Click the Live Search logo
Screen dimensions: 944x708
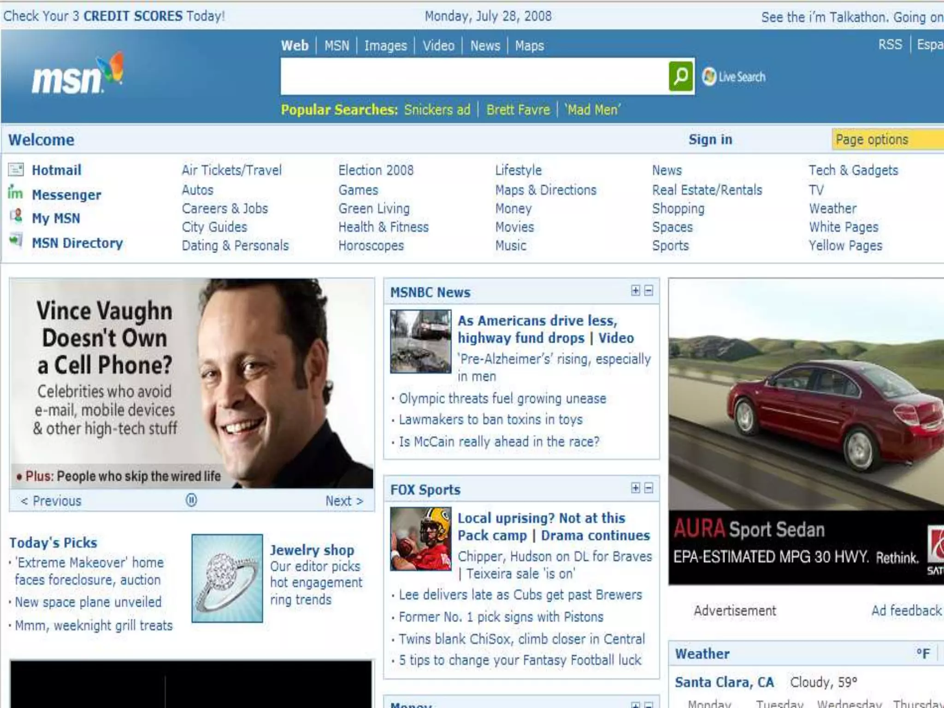pyautogui.click(x=734, y=77)
